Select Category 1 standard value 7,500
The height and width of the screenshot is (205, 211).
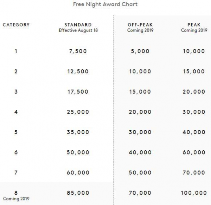point(78,51)
